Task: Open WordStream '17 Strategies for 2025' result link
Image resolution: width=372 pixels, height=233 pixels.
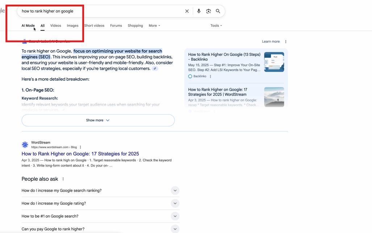Action: (80, 154)
